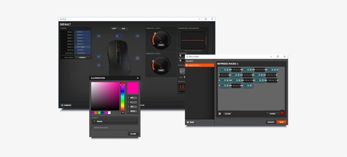Click the B5 mouse button marker
The width and height of the screenshot is (347, 157).
[99, 56]
